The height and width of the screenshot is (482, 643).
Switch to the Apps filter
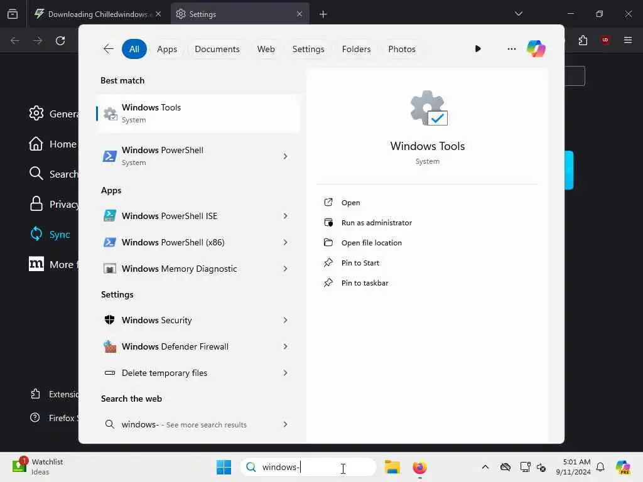(167, 49)
